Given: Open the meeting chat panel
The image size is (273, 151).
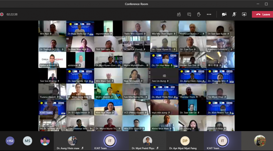Looking at the screenshot, I should click(189, 14).
